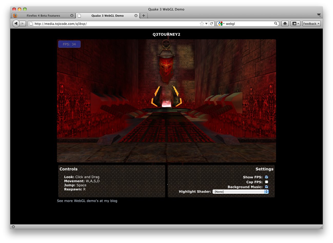The width and height of the screenshot is (333, 243).
Task: Click the list-all-tabs icon at tab bar right
Action: click(x=319, y=15)
